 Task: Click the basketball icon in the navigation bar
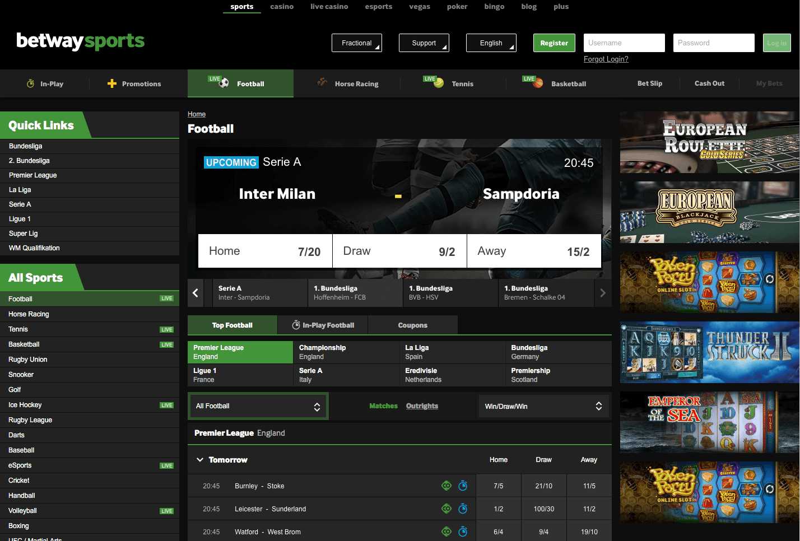[538, 83]
